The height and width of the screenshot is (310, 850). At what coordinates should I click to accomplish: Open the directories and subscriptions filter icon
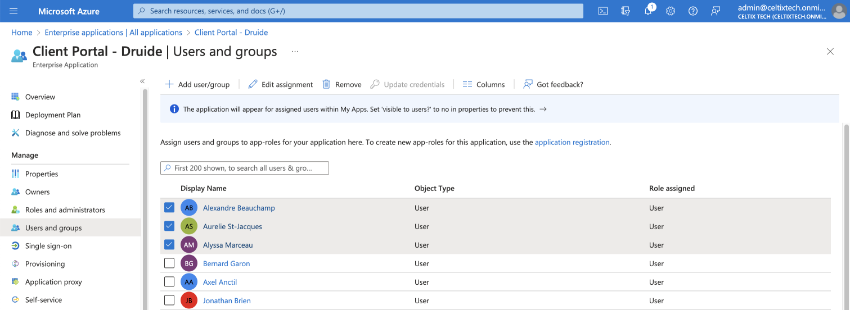(x=625, y=11)
